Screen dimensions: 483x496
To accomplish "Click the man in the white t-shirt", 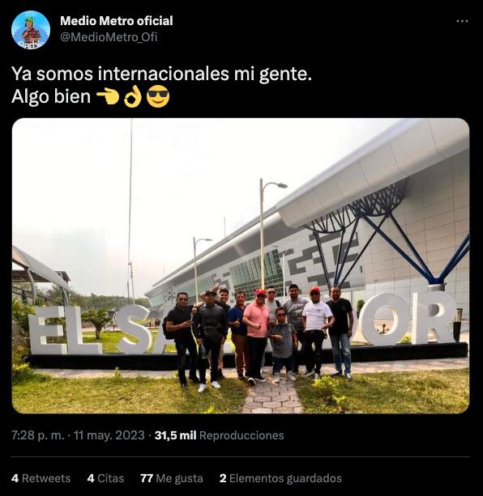I will point(317,332).
